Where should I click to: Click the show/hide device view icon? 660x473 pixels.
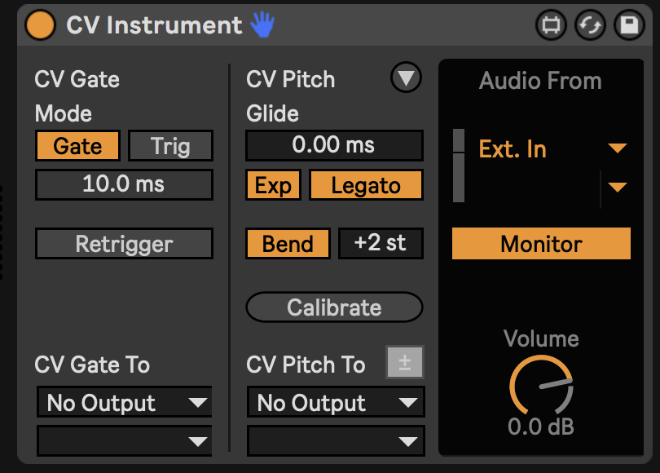pos(551,25)
